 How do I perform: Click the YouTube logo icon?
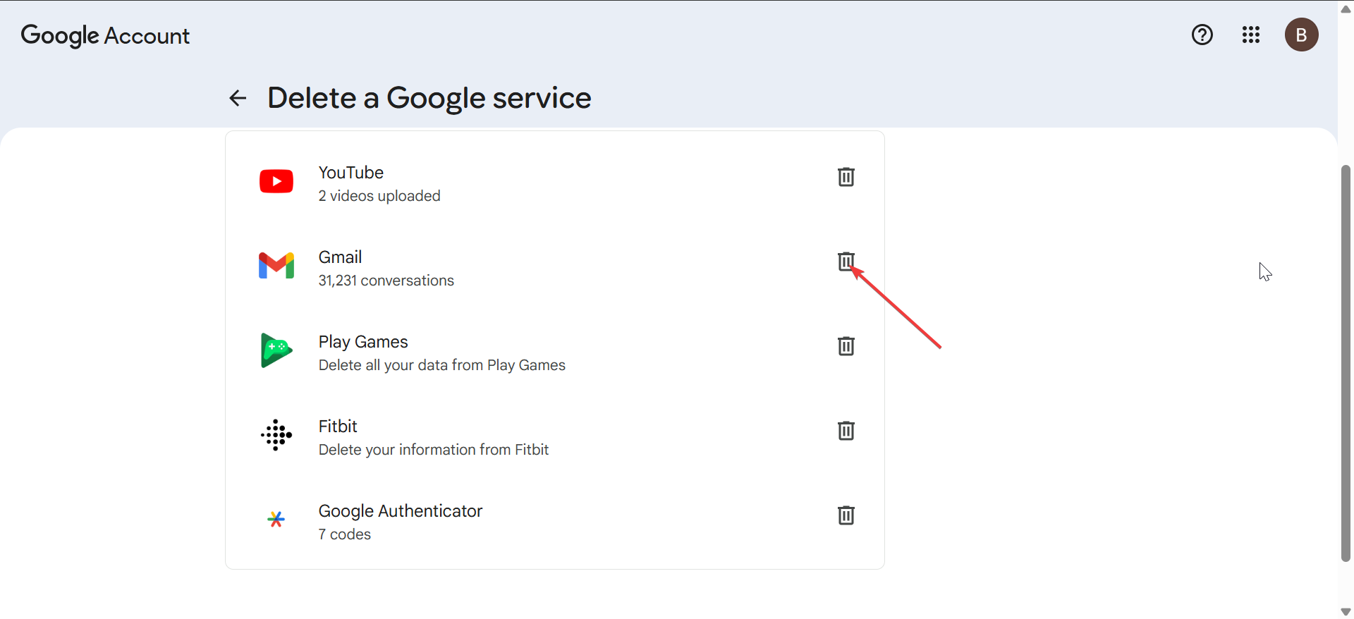point(276,181)
